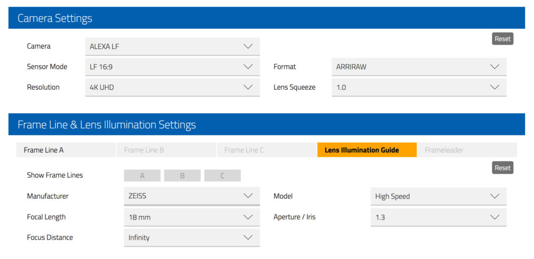Open the Model dropdown showing High Speed
The height and width of the screenshot is (259, 534).
pyautogui.click(x=438, y=197)
